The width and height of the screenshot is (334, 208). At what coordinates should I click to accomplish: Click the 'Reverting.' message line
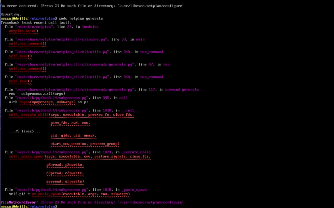click(x=11, y=14)
